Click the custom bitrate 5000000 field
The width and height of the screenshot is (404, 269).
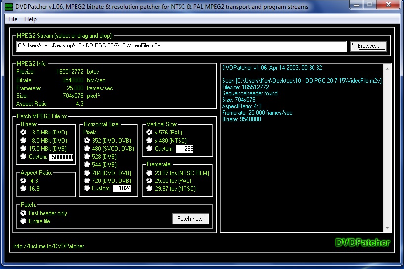[61, 157]
